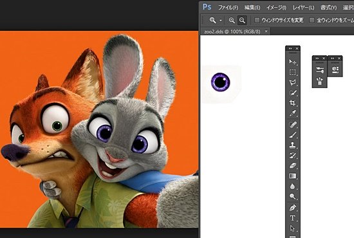
Task: Expand the rightmost collapsed panel double arrows
Action: (x=332, y=58)
